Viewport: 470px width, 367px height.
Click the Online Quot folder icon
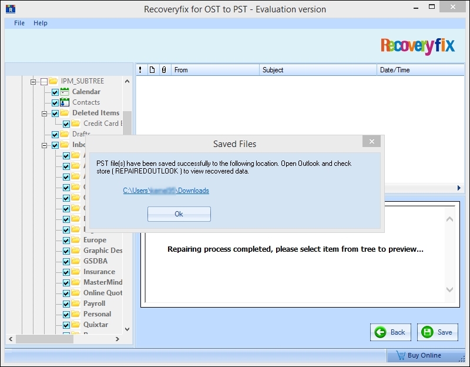click(76, 292)
